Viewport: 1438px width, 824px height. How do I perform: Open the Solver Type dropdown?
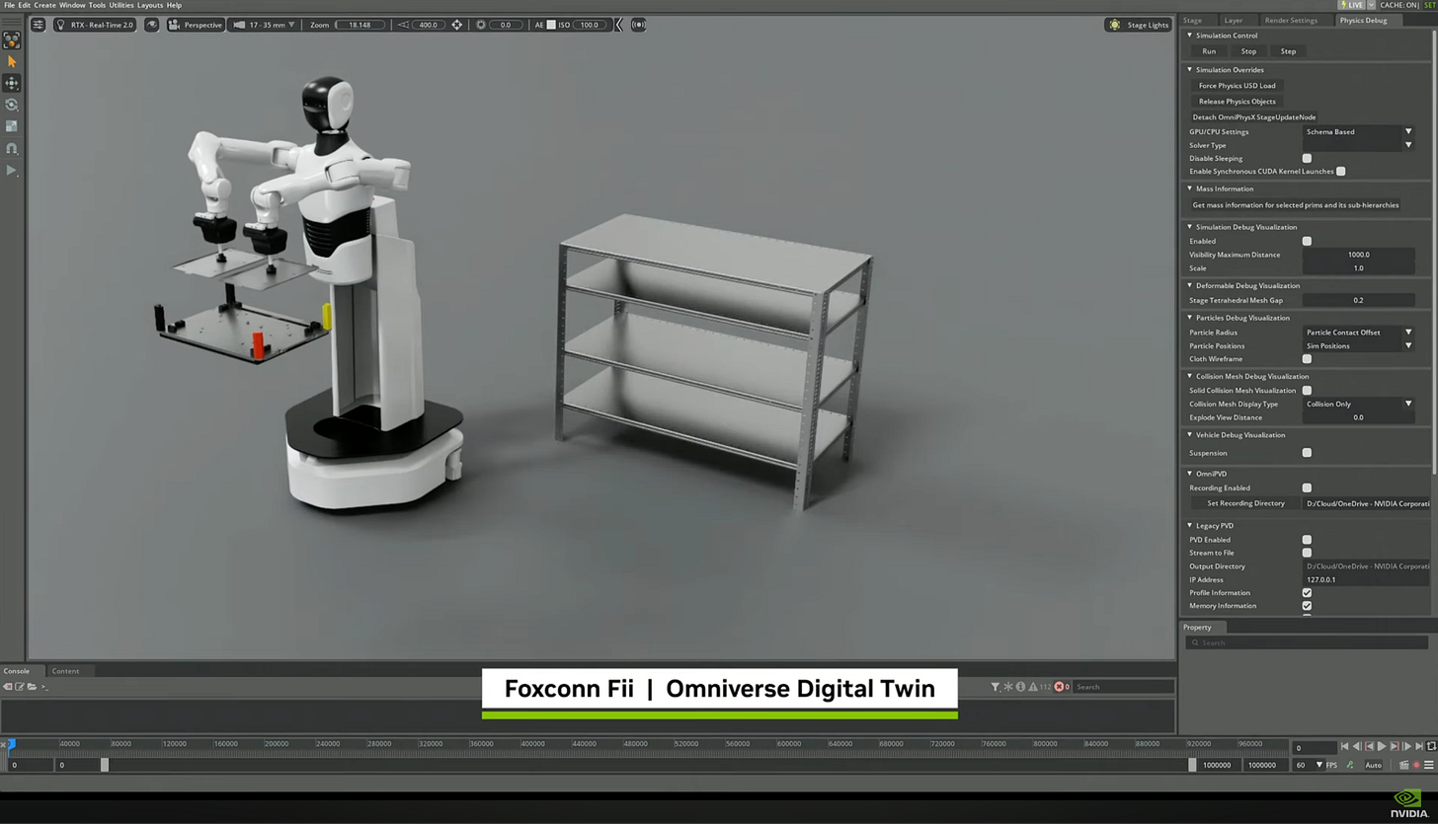coord(1358,145)
